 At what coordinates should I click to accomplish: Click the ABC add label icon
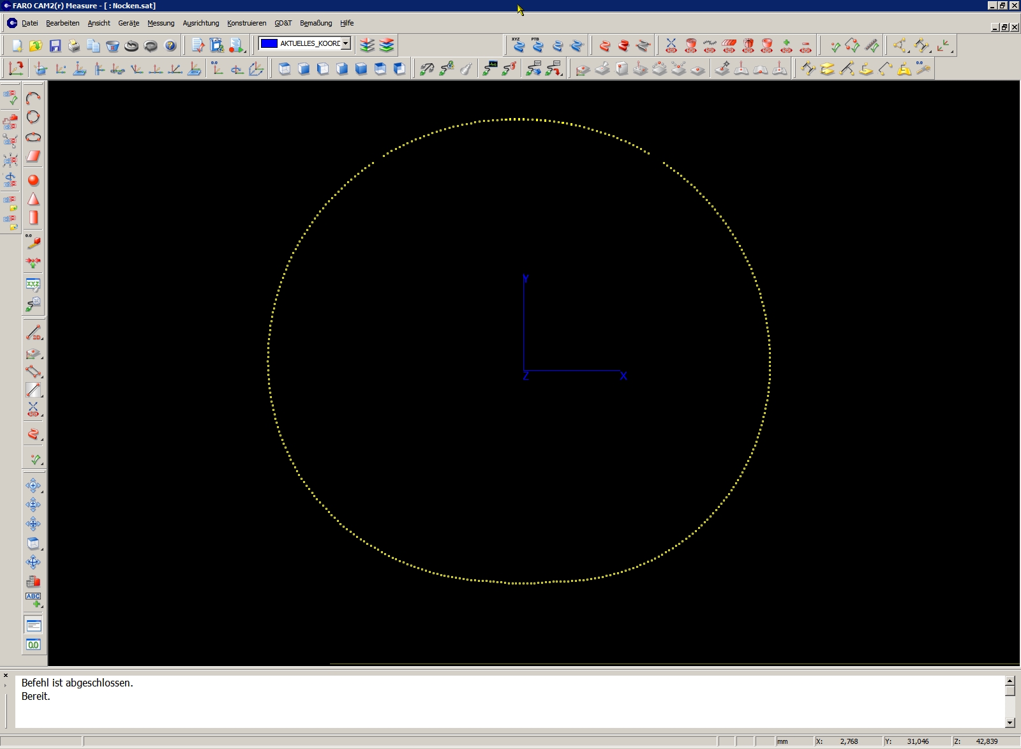(x=33, y=600)
